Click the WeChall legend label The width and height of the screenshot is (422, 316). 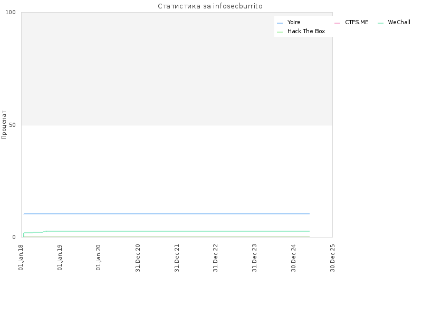(x=399, y=22)
